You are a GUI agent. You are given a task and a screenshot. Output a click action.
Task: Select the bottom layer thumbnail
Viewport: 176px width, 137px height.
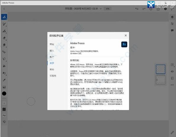pyautogui.click(x=161, y=80)
